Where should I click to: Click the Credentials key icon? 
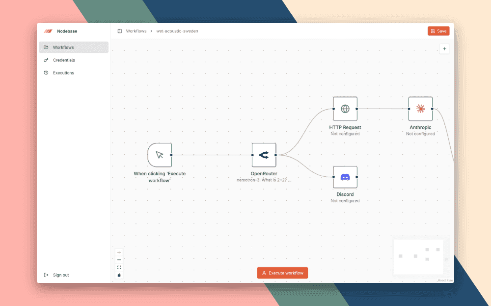(x=46, y=60)
